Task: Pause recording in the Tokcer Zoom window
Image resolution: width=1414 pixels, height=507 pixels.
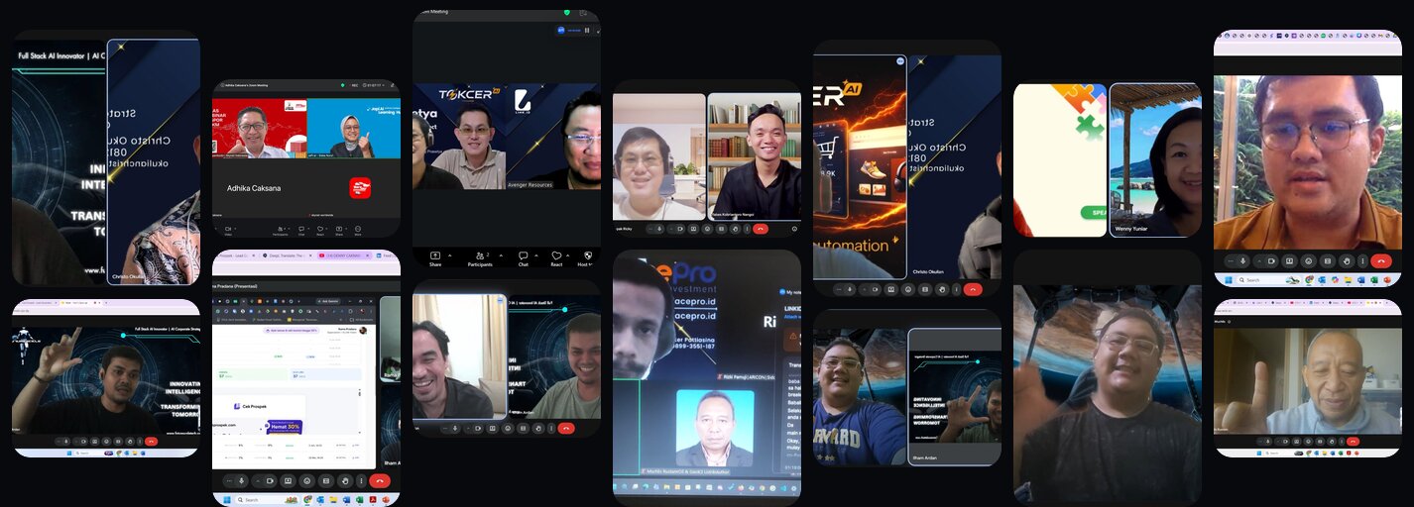Action: [586, 30]
